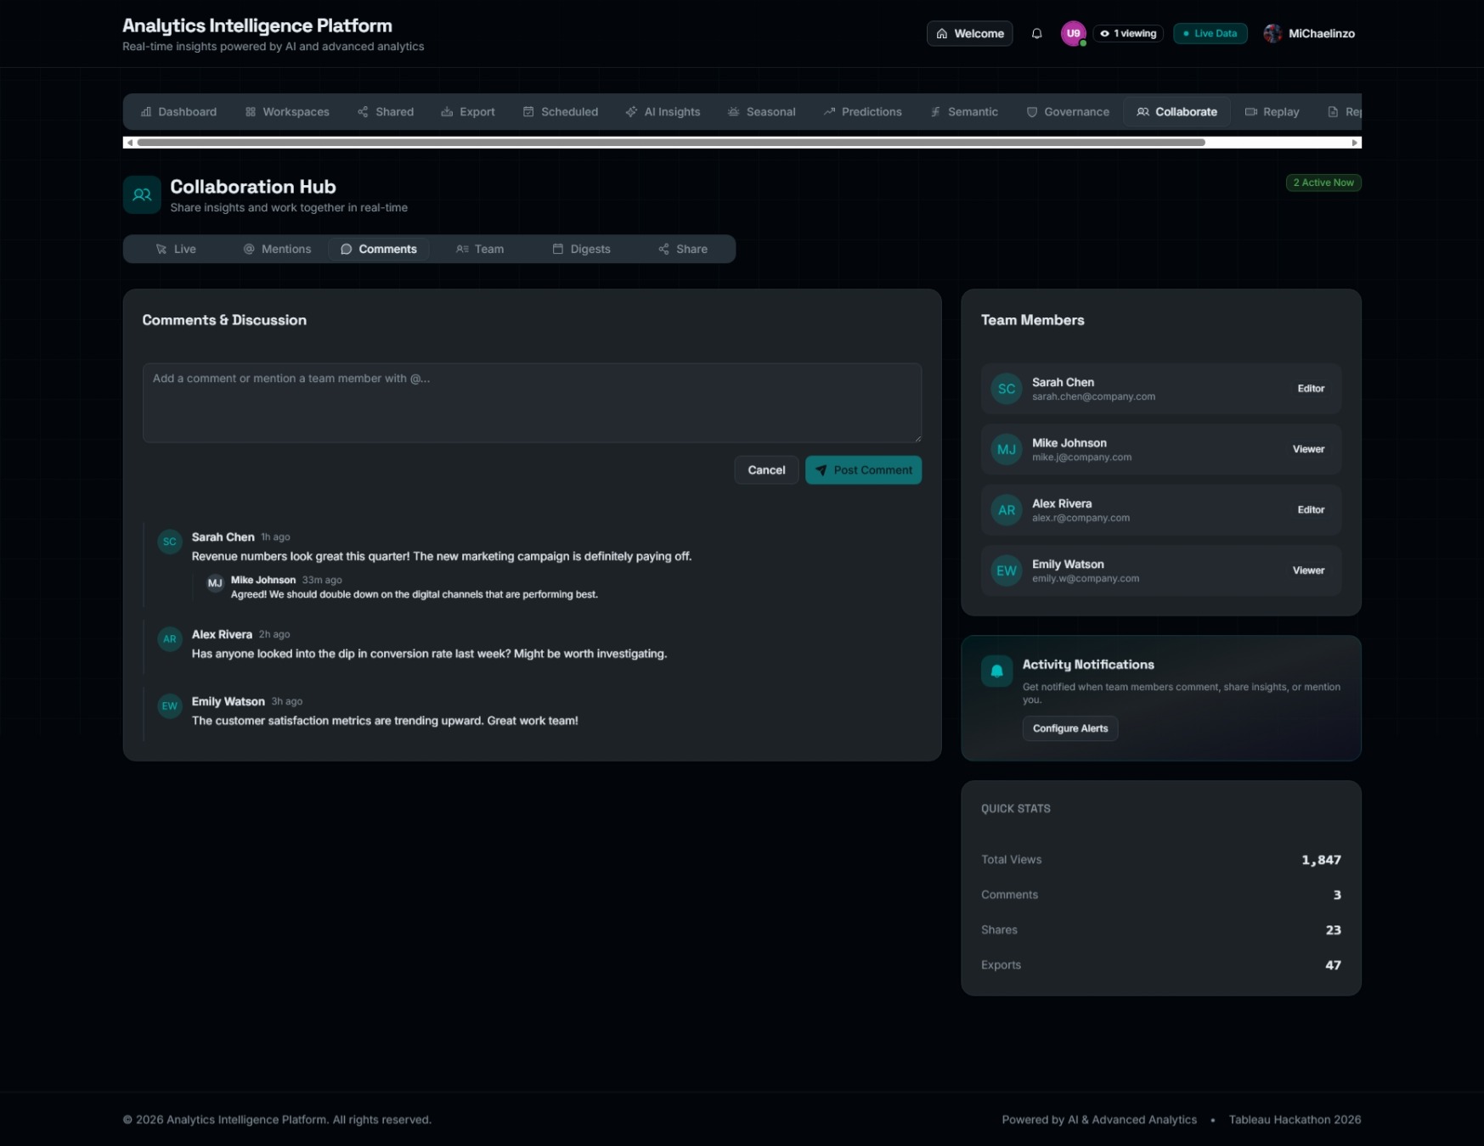Click the sarah.chen@company.com email
This screenshot has height=1146, width=1484.
(x=1093, y=397)
